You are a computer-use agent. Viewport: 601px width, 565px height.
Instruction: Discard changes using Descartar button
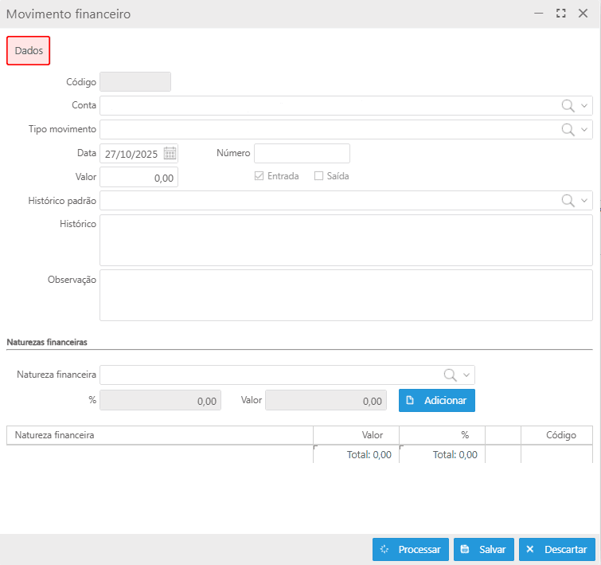(x=556, y=549)
